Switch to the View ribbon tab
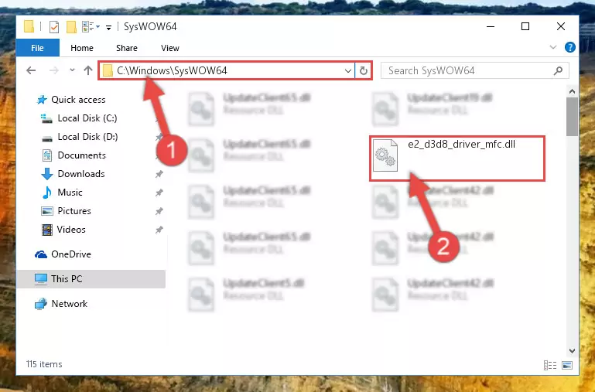This screenshot has width=595, height=392. pyautogui.click(x=170, y=48)
